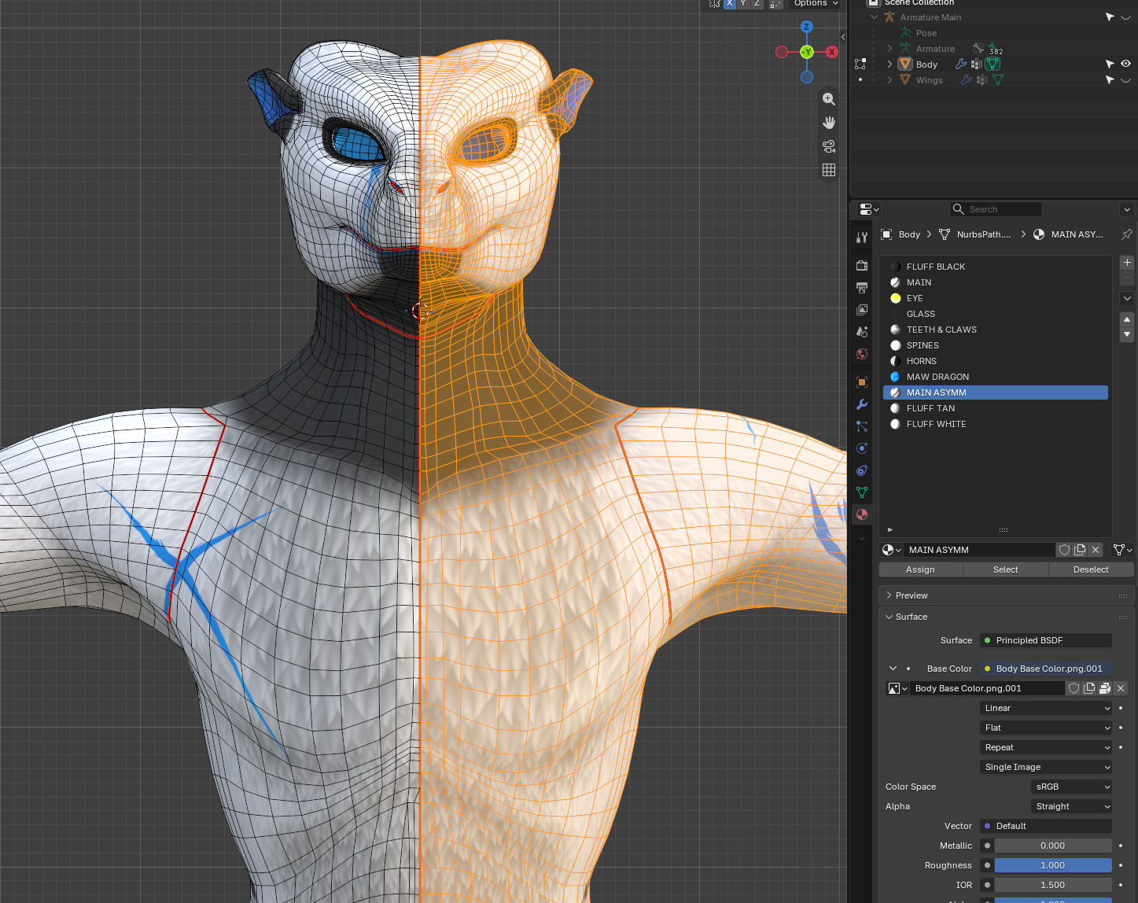This screenshot has width=1138, height=903.
Task: Unlink the MAIN ASYMM material
Action: 1096,550
